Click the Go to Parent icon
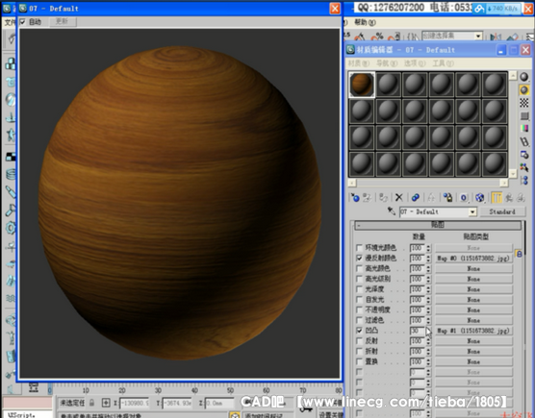535x418 pixels. [x=509, y=198]
